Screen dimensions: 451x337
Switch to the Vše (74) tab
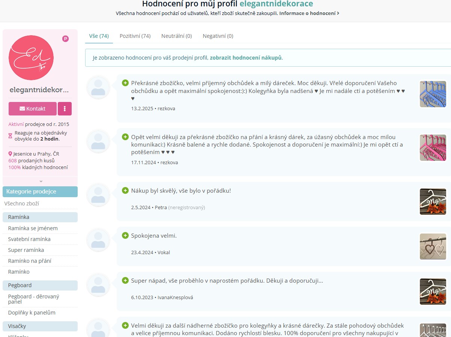(99, 36)
